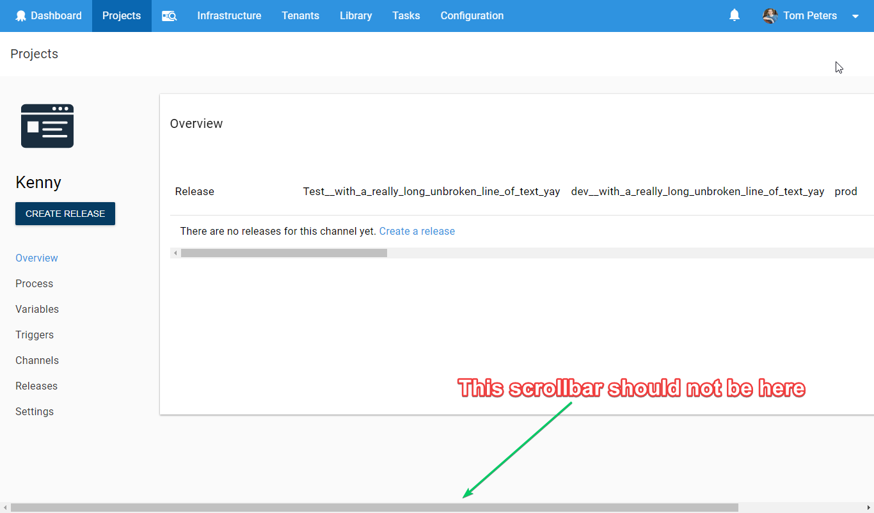The width and height of the screenshot is (874, 513).
Task: Click the Octopus logo beside Dashboard
Action: (21, 15)
